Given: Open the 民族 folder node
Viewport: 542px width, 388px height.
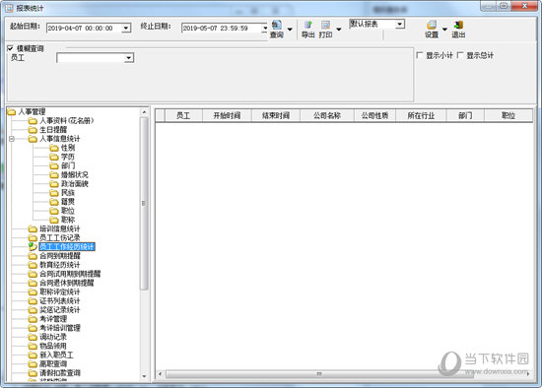Looking at the screenshot, I should (x=62, y=192).
